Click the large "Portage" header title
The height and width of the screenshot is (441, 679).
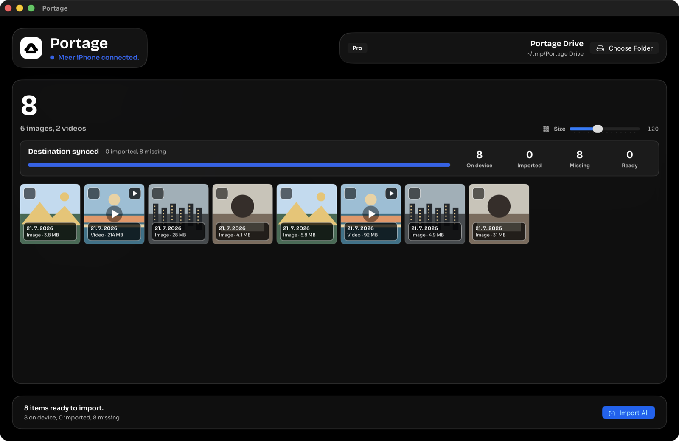(x=79, y=43)
